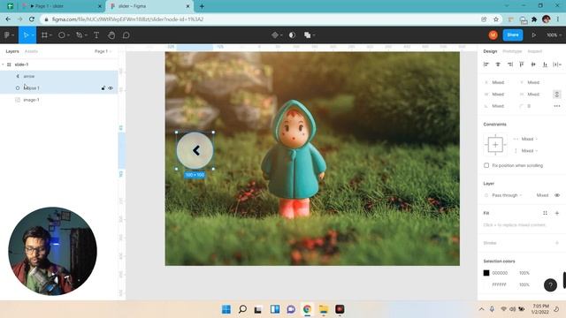Select the Hand tool
Screen dimensions: 566x318
point(111,35)
